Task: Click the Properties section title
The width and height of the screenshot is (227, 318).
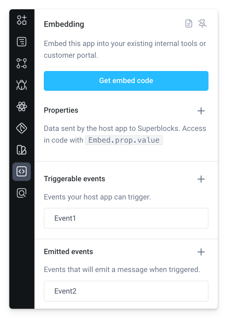Action: [x=61, y=110]
